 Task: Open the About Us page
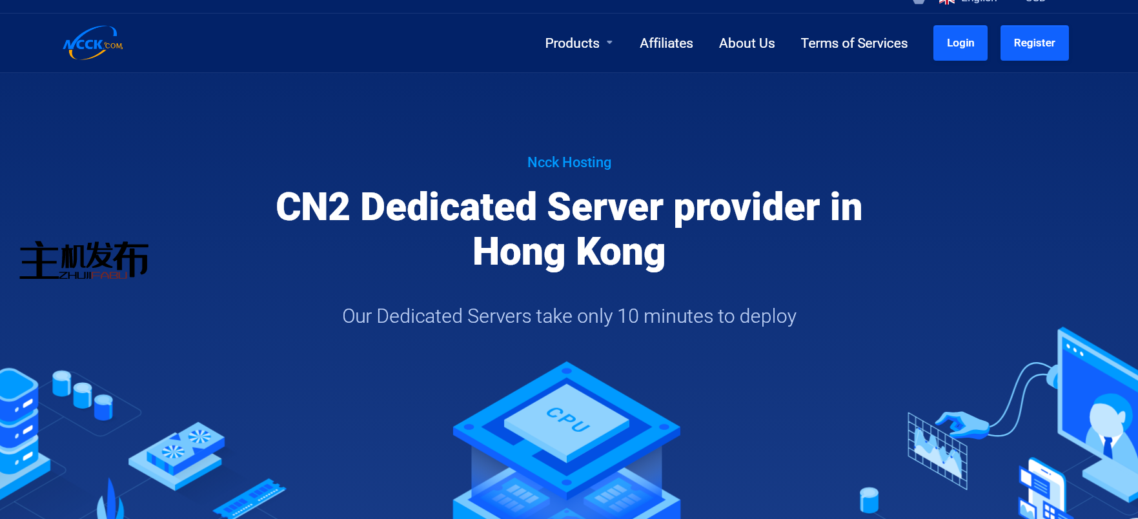pos(747,43)
